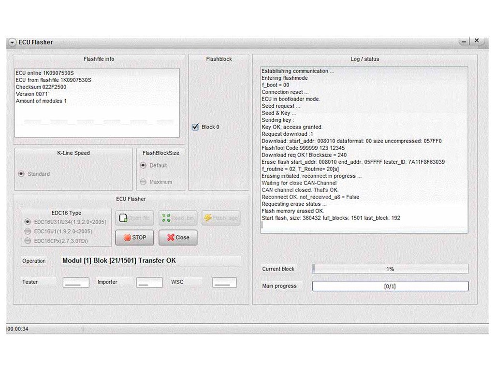Screen dimensions: 495x371
Task: Choose EDC16U31/U34 ECU type
Action: [28, 221]
